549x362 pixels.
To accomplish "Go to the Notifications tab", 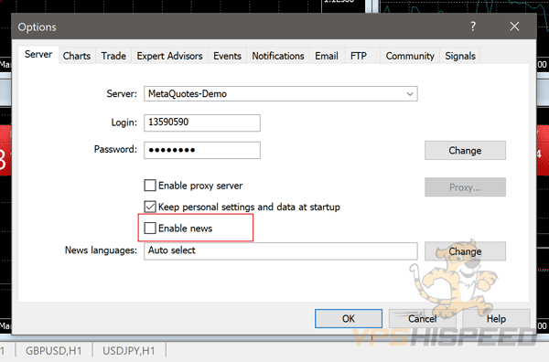I will pos(278,56).
